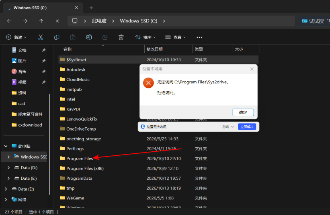The width and height of the screenshot is (330, 215).
Task: Select the LenovoQuickFix folder
Action: point(82,119)
